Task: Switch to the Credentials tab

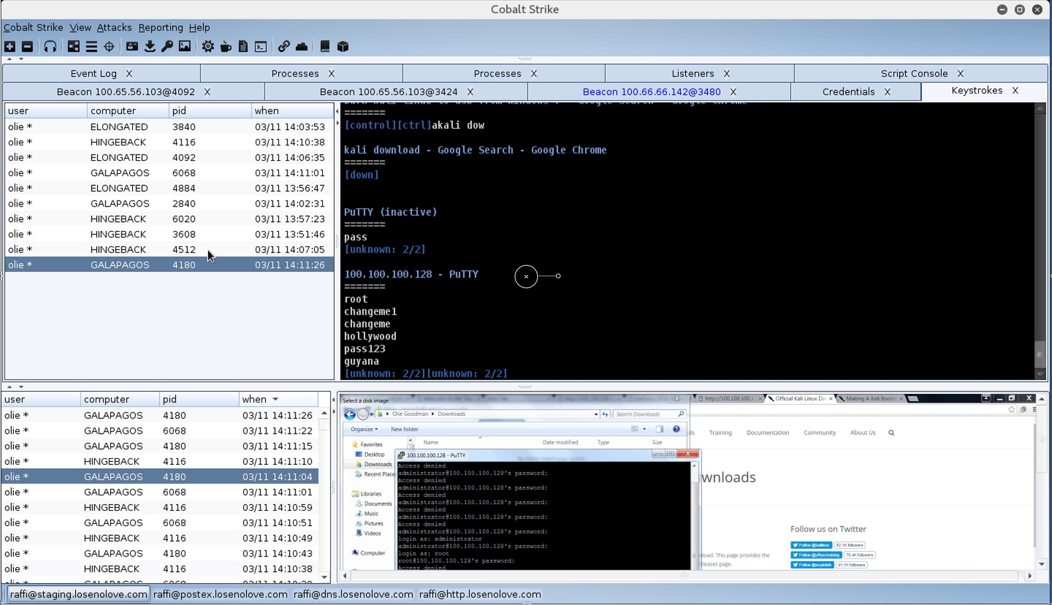Action: pos(848,92)
